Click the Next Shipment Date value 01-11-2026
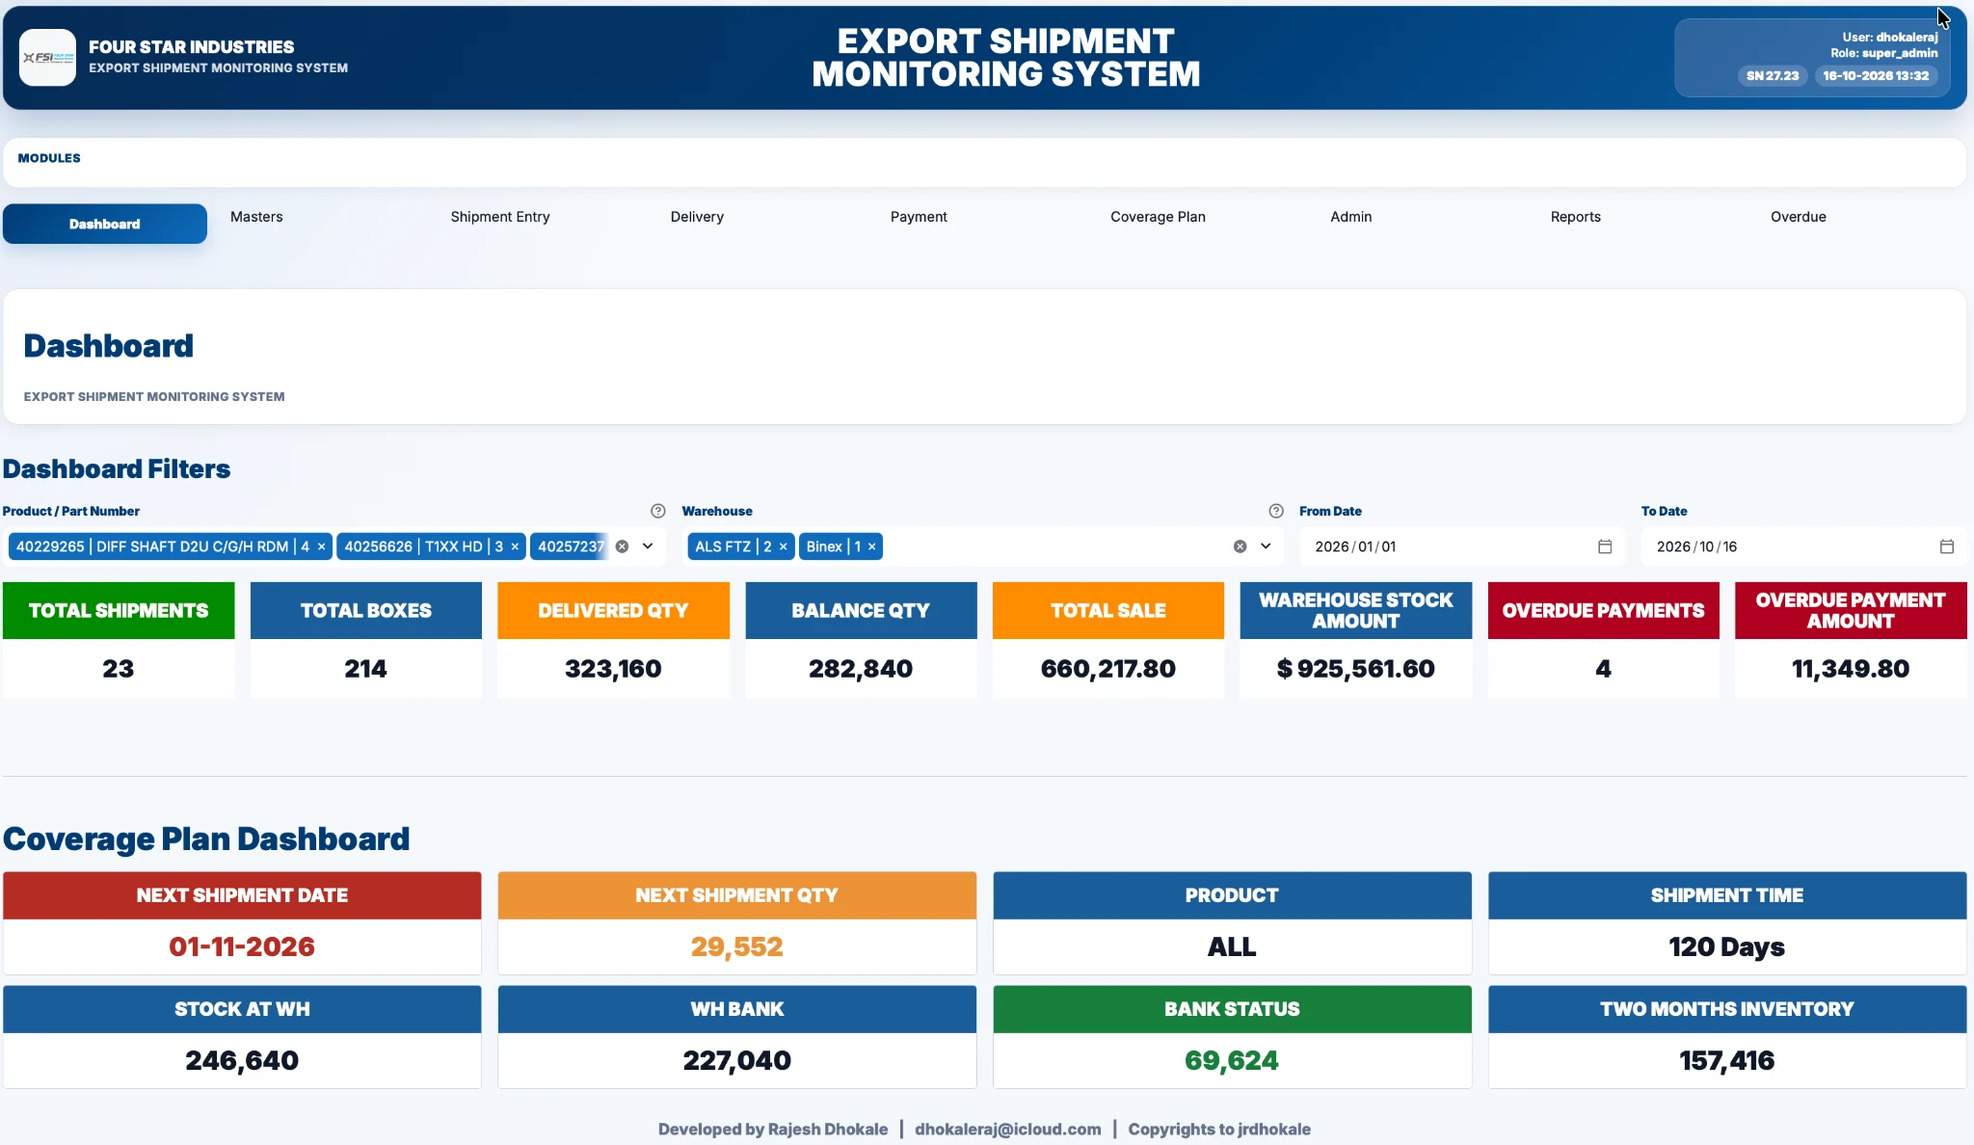Viewport: 1974px width, 1145px height. coord(242,946)
